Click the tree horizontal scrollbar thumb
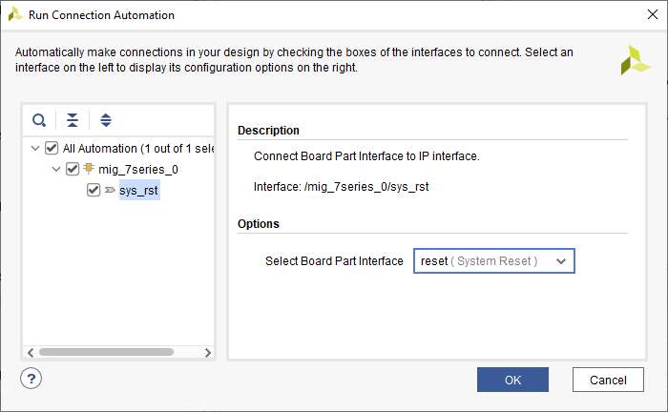The height and width of the screenshot is (412, 668). click(106, 352)
